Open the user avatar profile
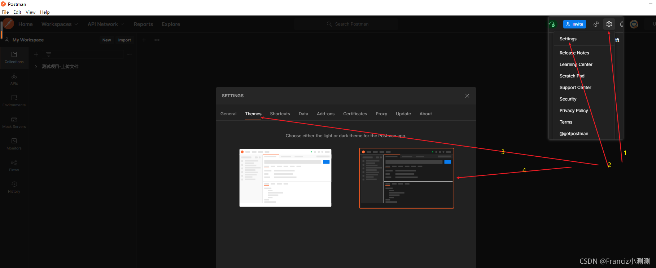656x268 pixels. click(634, 24)
